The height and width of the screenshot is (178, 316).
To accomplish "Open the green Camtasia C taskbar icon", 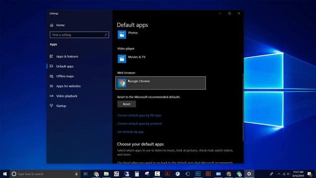I will [x=157, y=174].
